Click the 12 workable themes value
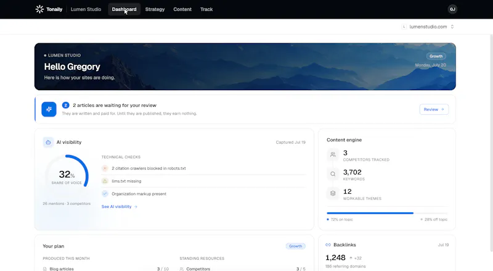The image size is (493, 271). click(347, 191)
